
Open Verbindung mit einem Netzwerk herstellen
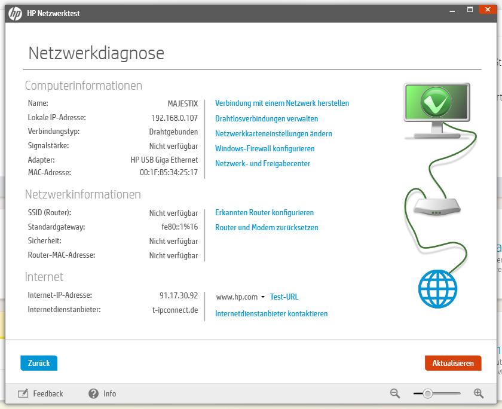[x=281, y=103]
